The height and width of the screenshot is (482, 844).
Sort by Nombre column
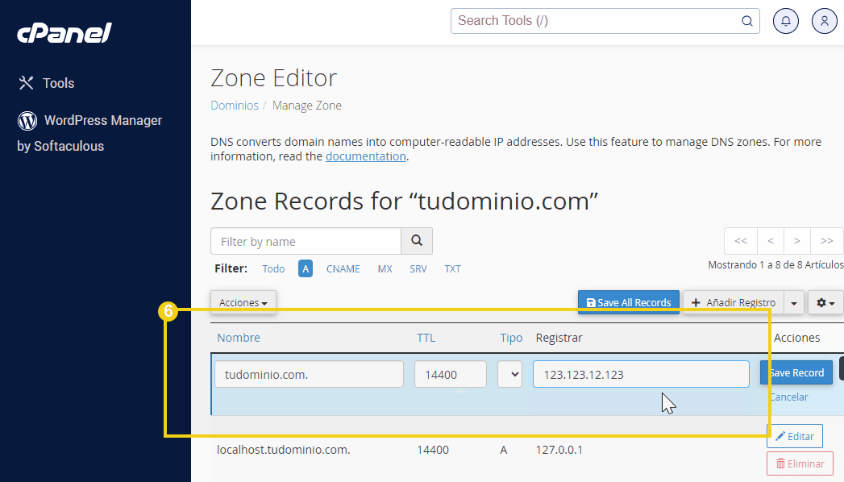[239, 338]
